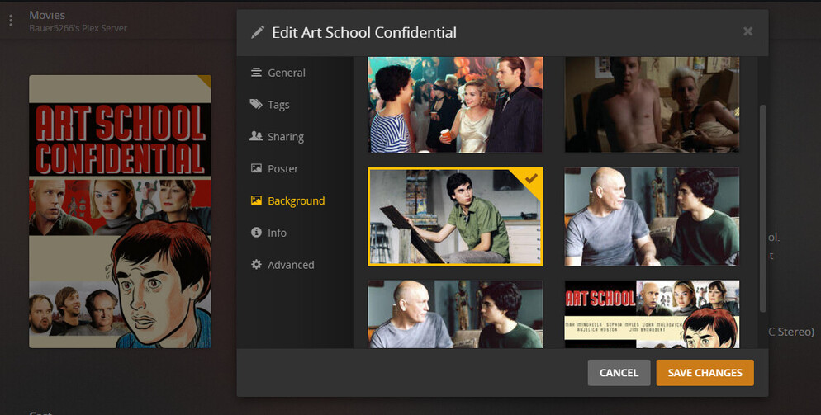Open the three-dot menu beside Movies

click(x=11, y=21)
